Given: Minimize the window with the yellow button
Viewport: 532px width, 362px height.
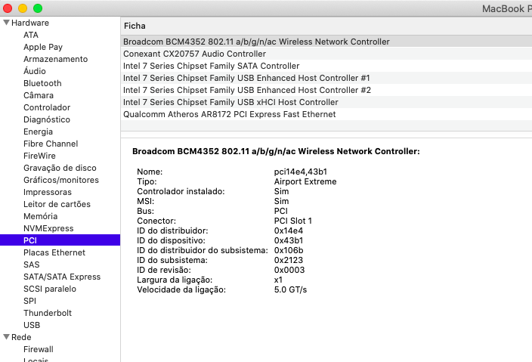Looking at the screenshot, I should (23, 8).
